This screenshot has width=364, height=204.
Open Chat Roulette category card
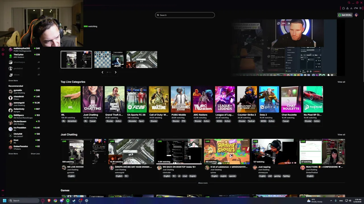(291, 99)
